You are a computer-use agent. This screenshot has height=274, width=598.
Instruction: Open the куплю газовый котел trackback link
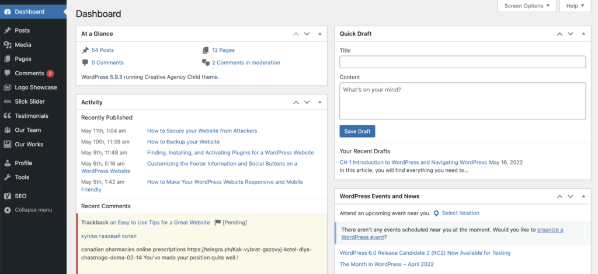point(109,236)
